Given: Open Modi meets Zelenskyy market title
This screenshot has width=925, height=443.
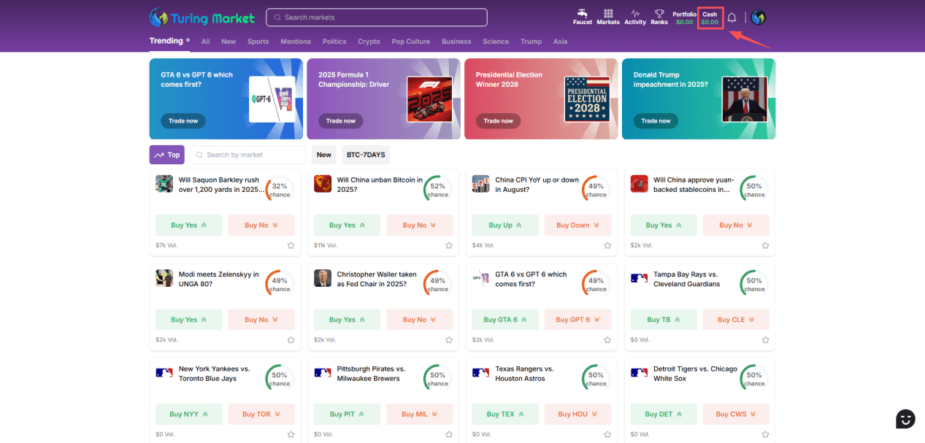Looking at the screenshot, I should [219, 279].
